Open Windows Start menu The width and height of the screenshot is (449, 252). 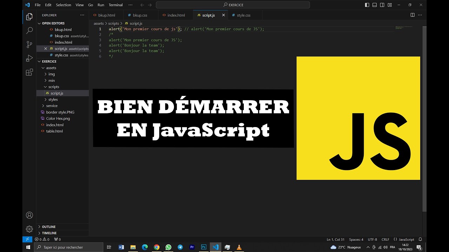28,247
